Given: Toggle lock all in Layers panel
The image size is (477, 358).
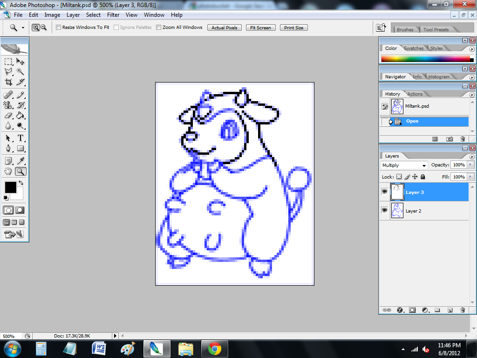Looking at the screenshot, I should point(423,177).
